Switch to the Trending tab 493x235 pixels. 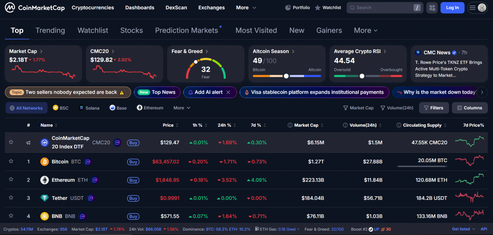(x=50, y=30)
